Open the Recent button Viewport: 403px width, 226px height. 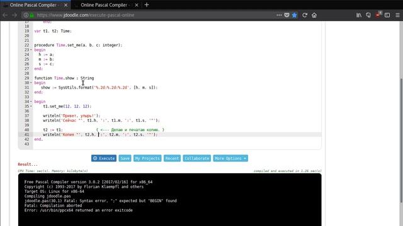point(172,158)
